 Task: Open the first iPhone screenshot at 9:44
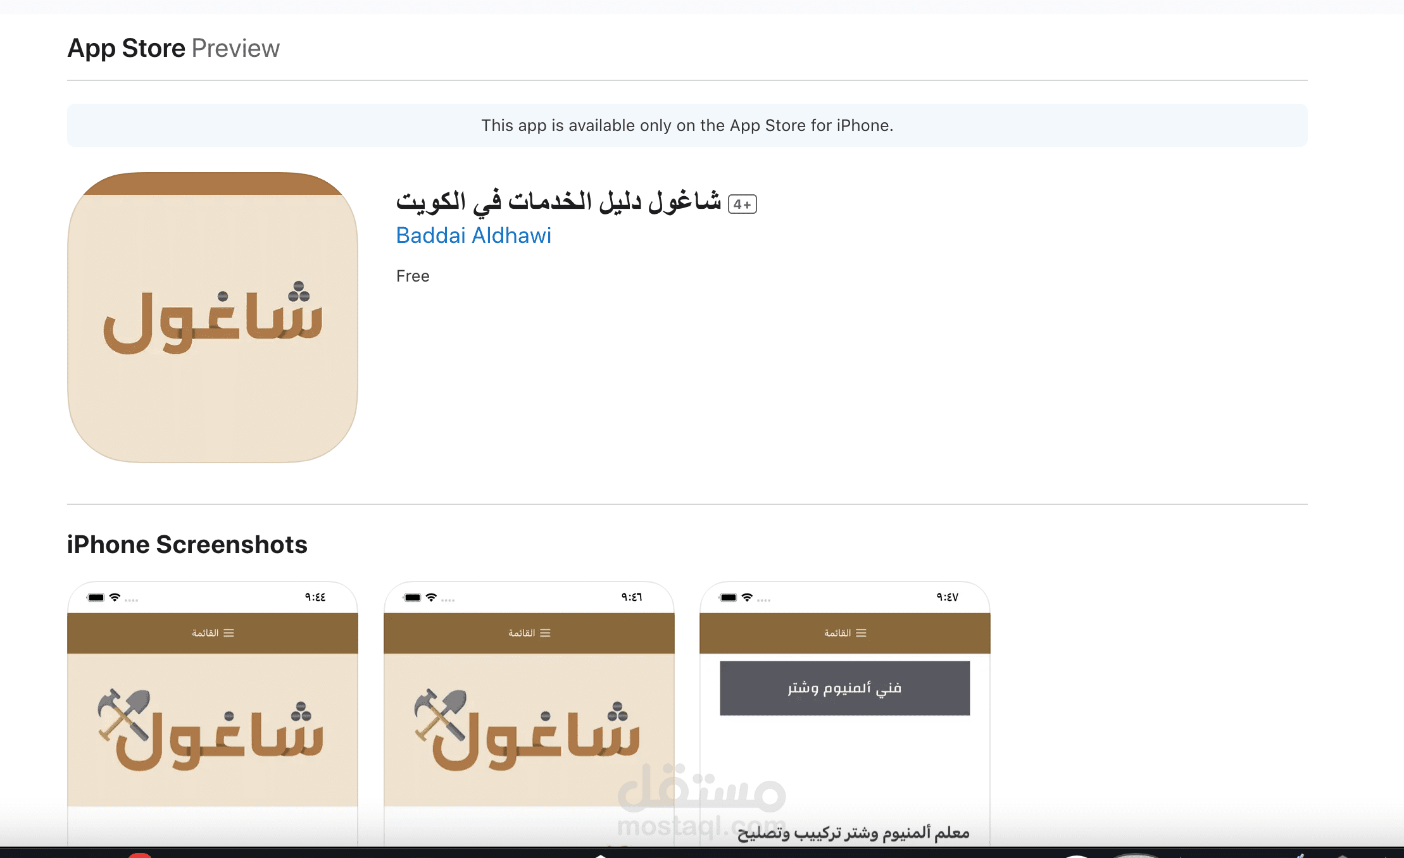tap(213, 714)
